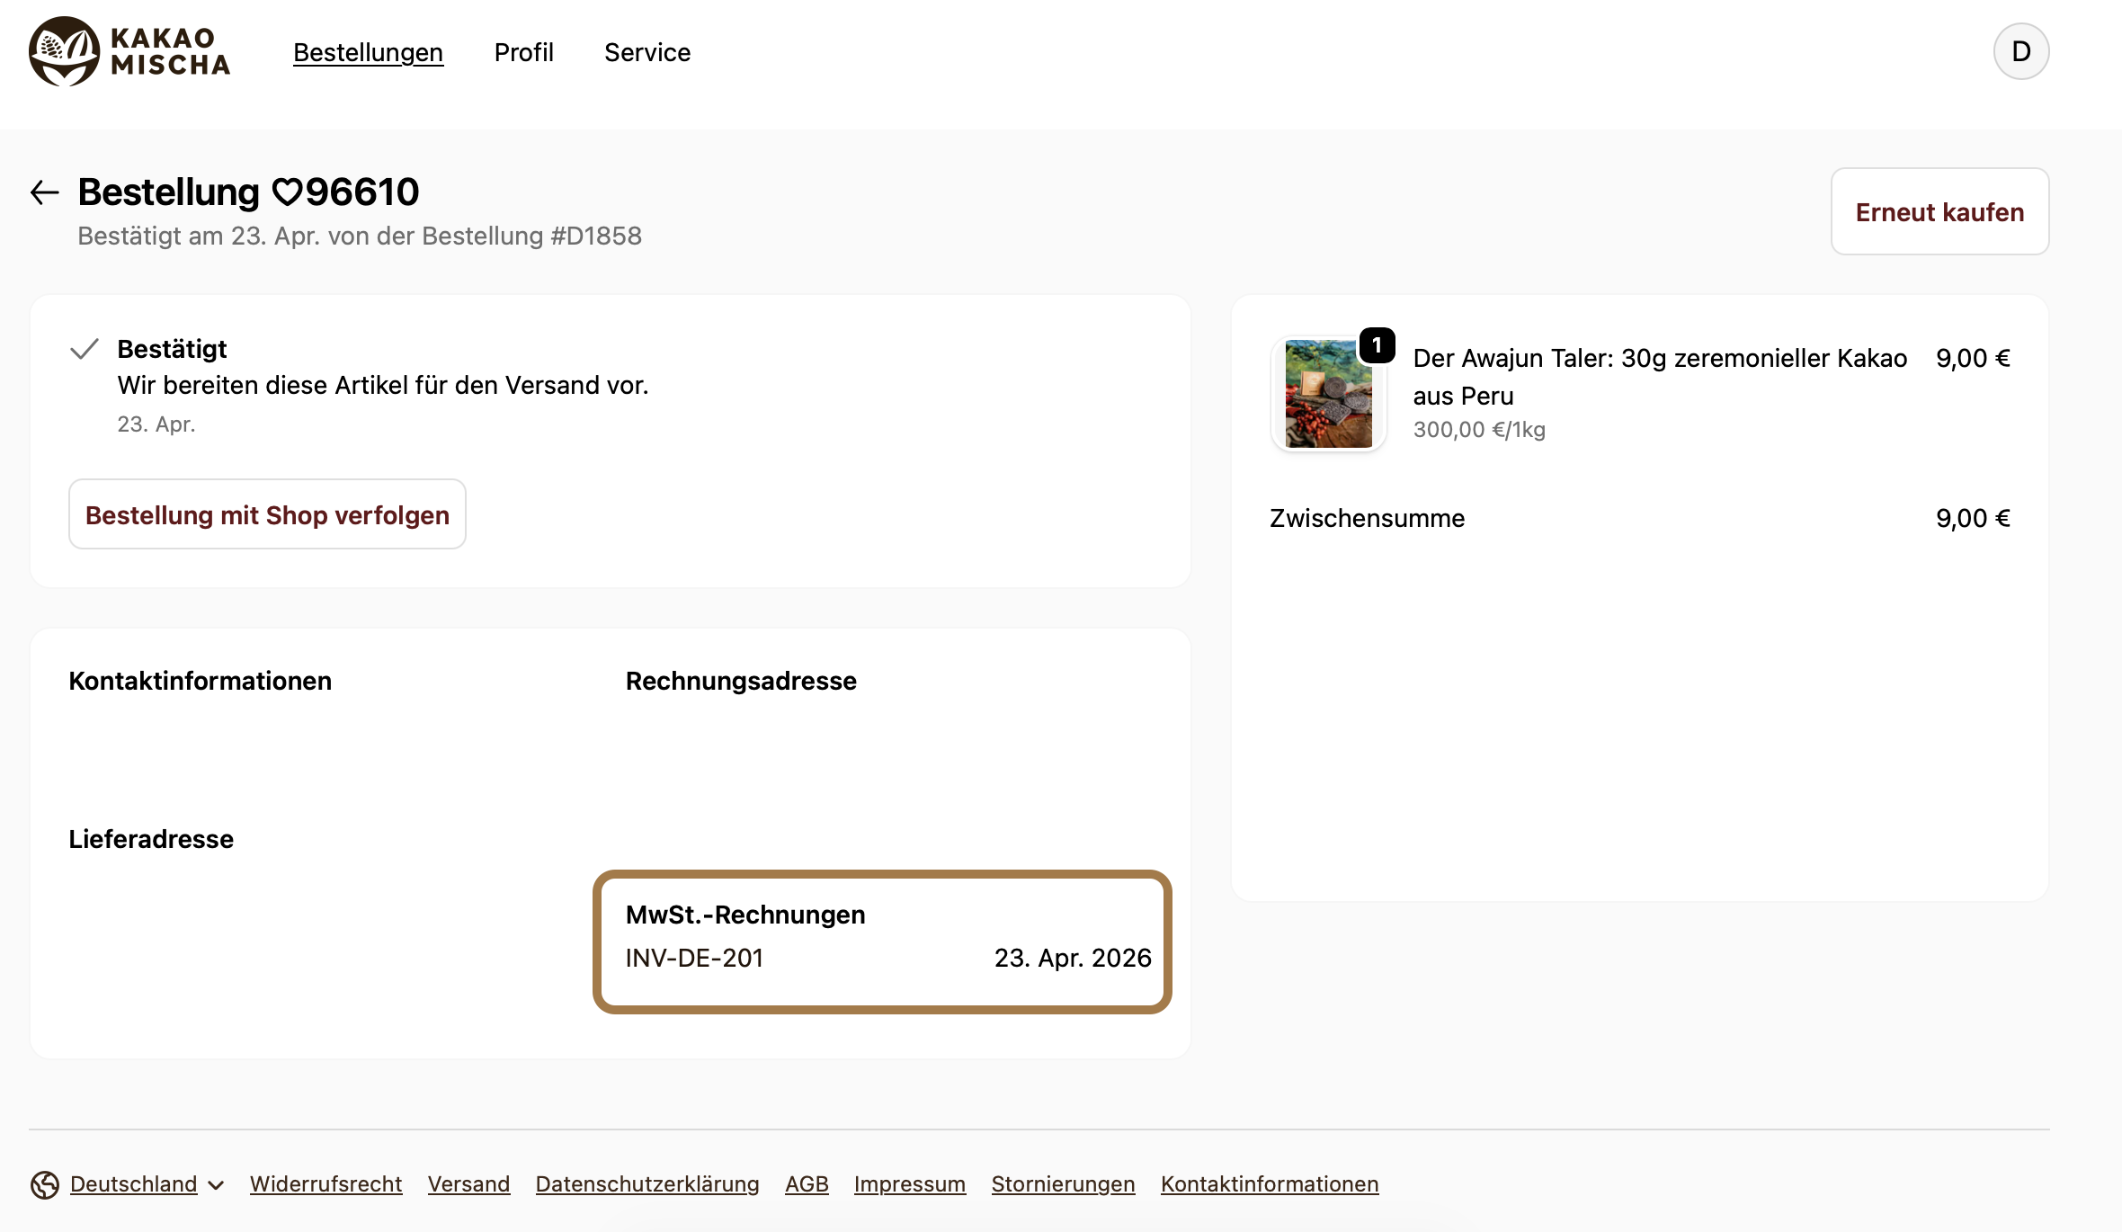This screenshot has height=1232, width=2122.
Task: Visit the Datenschutzerklärung link
Action: pyautogui.click(x=647, y=1184)
